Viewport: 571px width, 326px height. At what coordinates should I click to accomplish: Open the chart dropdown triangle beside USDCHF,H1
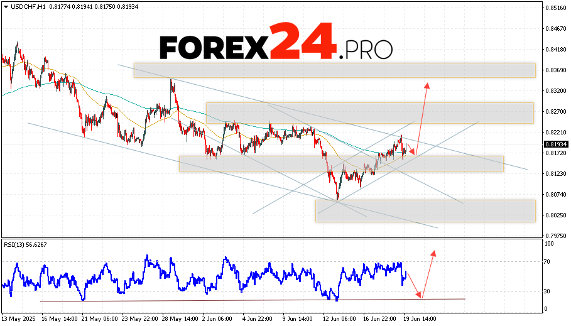[4, 6]
